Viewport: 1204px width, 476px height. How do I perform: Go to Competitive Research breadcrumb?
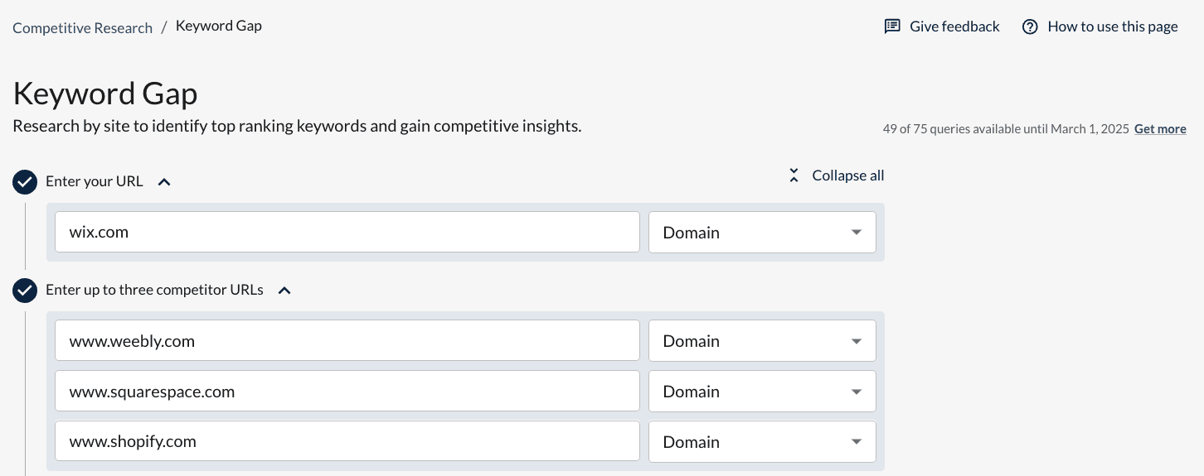click(83, 27)
